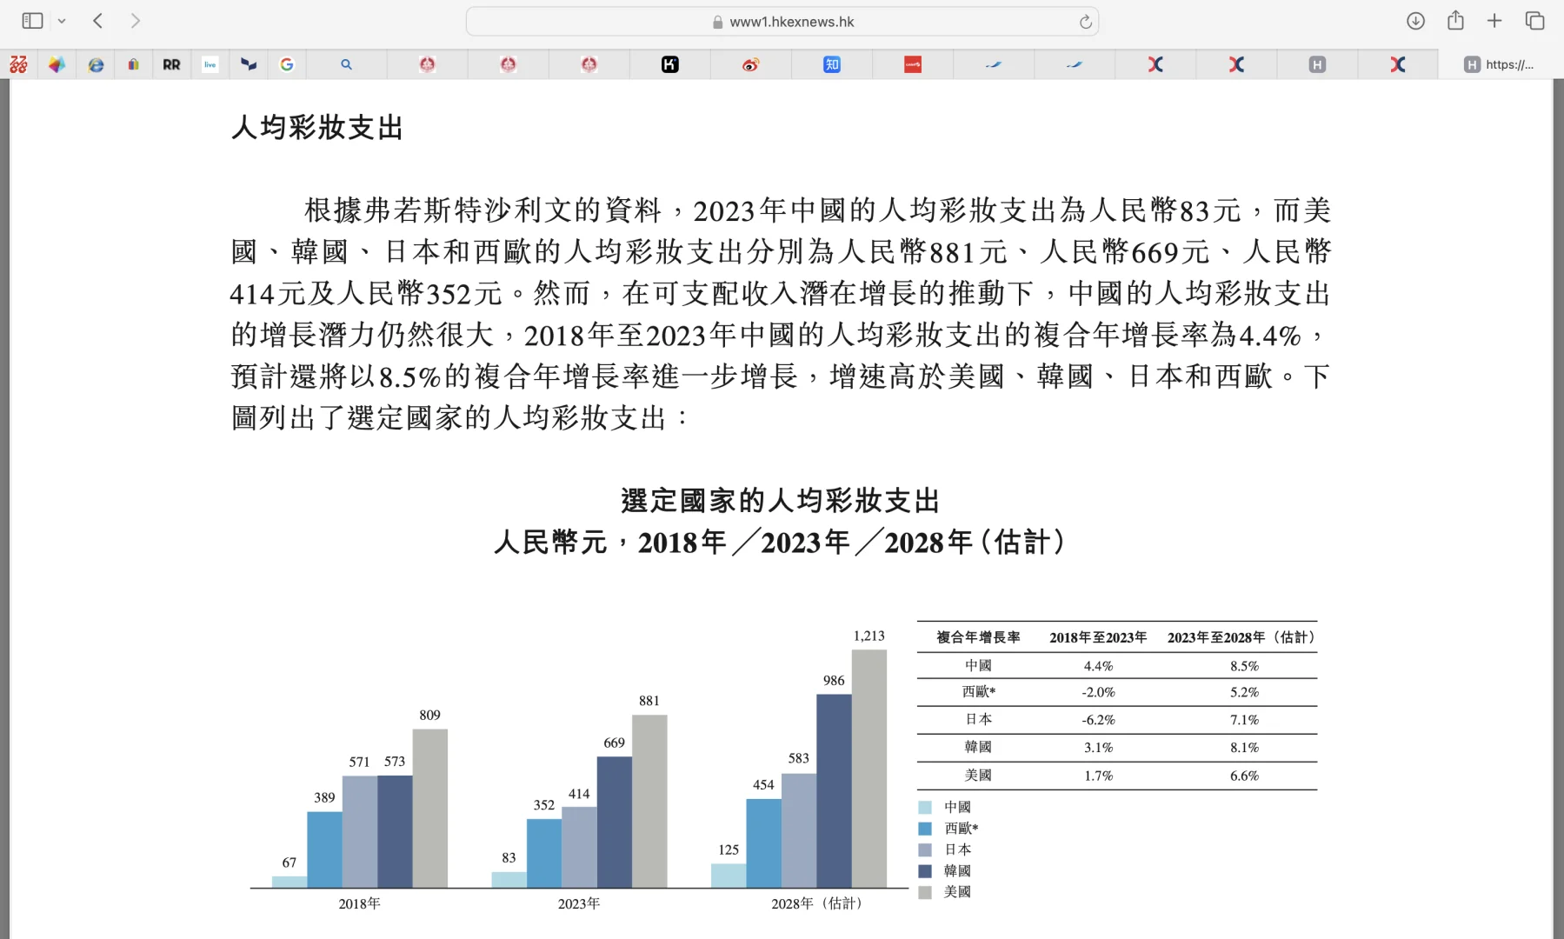1564x939 pixels.
Task: Click the 日本 row label in the table
Action: (x=978, y=720)
